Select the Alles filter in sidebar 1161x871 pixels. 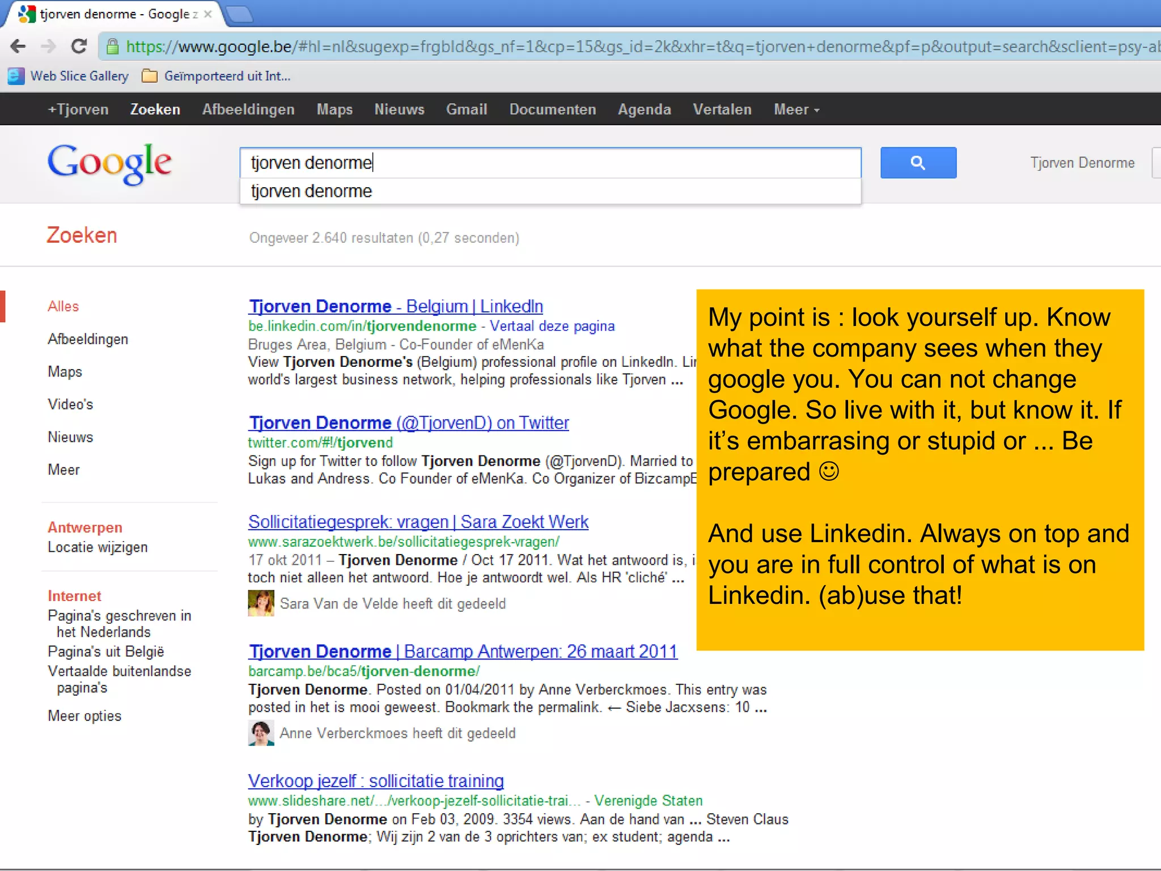pos(63,306)
